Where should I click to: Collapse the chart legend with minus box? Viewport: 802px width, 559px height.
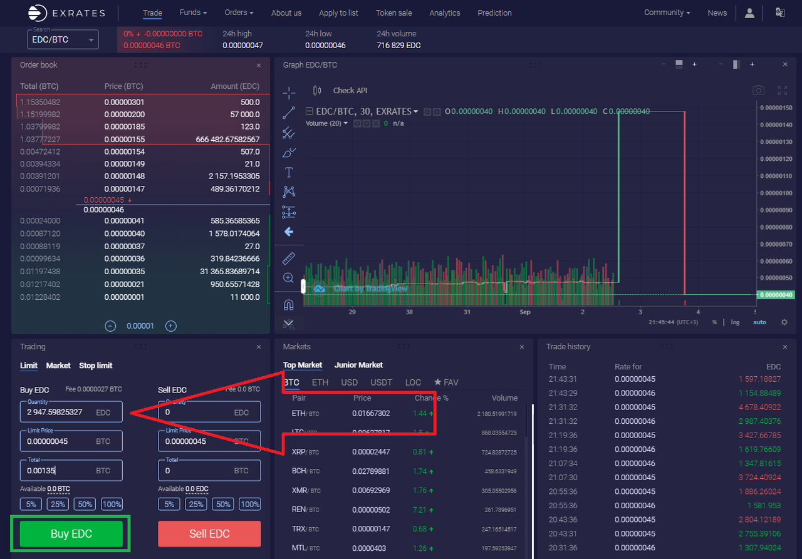click(309, 111)
